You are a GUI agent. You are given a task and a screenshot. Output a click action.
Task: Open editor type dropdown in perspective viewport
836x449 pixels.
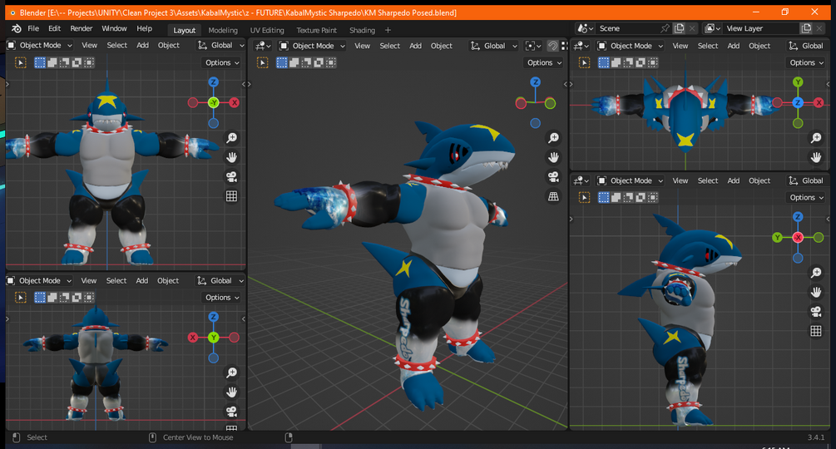tap(263, 46)
